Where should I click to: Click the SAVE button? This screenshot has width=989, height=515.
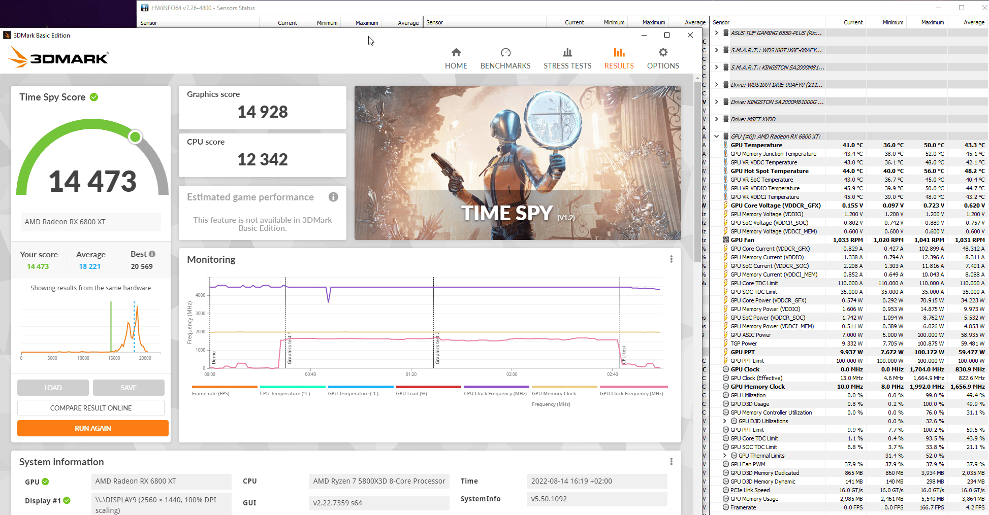[129, 388]
